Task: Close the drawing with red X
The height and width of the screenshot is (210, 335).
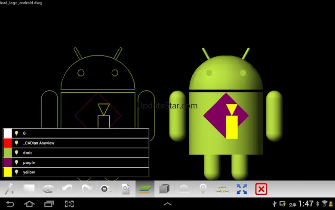Action: [261, 189]
